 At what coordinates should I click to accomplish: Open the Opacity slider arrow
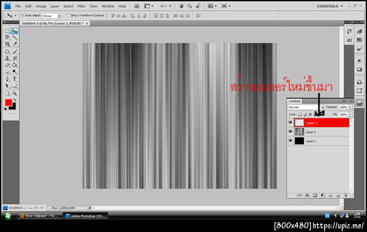(x=350, y=107)
